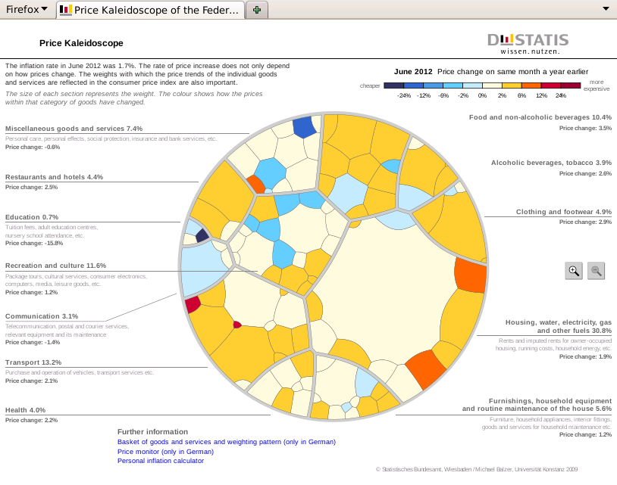Select the orange cell in Miscellaneous goods

click(x=255, y=184)
